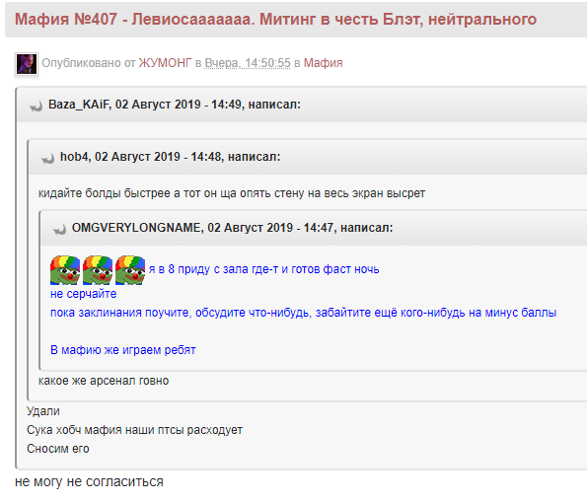Click the quote arrow icon beside Baza_KAiF
The width and height of the screenshot is (587, 504).
click(36, 107)
